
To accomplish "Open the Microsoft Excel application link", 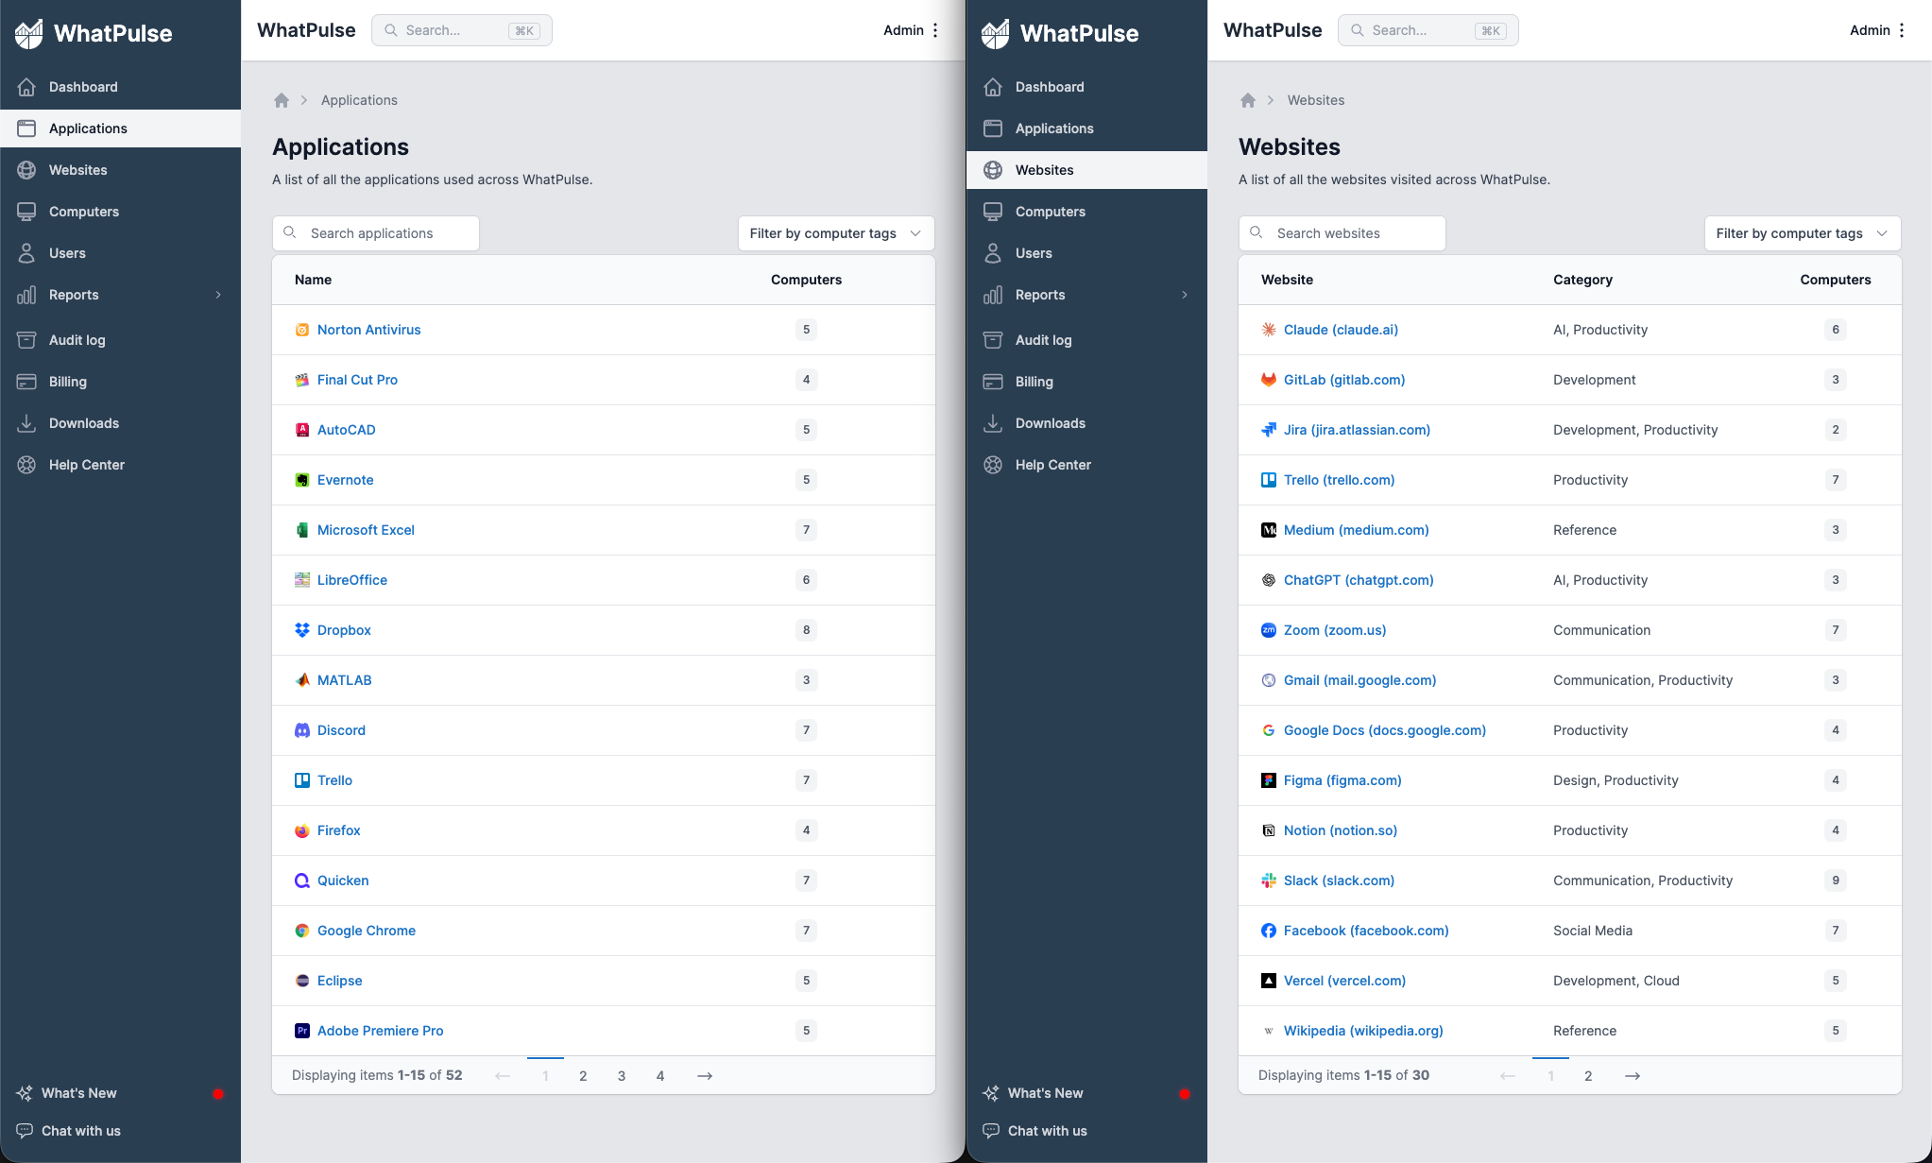I will coord(366,530).
